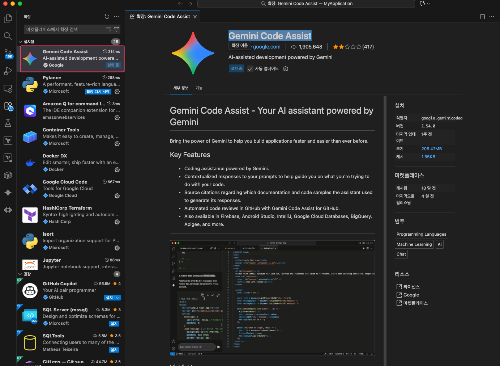Open the Run and Debug view
The image size is (500, 366).
[8, 71]
